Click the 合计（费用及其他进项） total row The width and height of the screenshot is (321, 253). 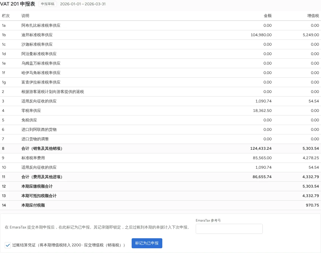(161, 177)
